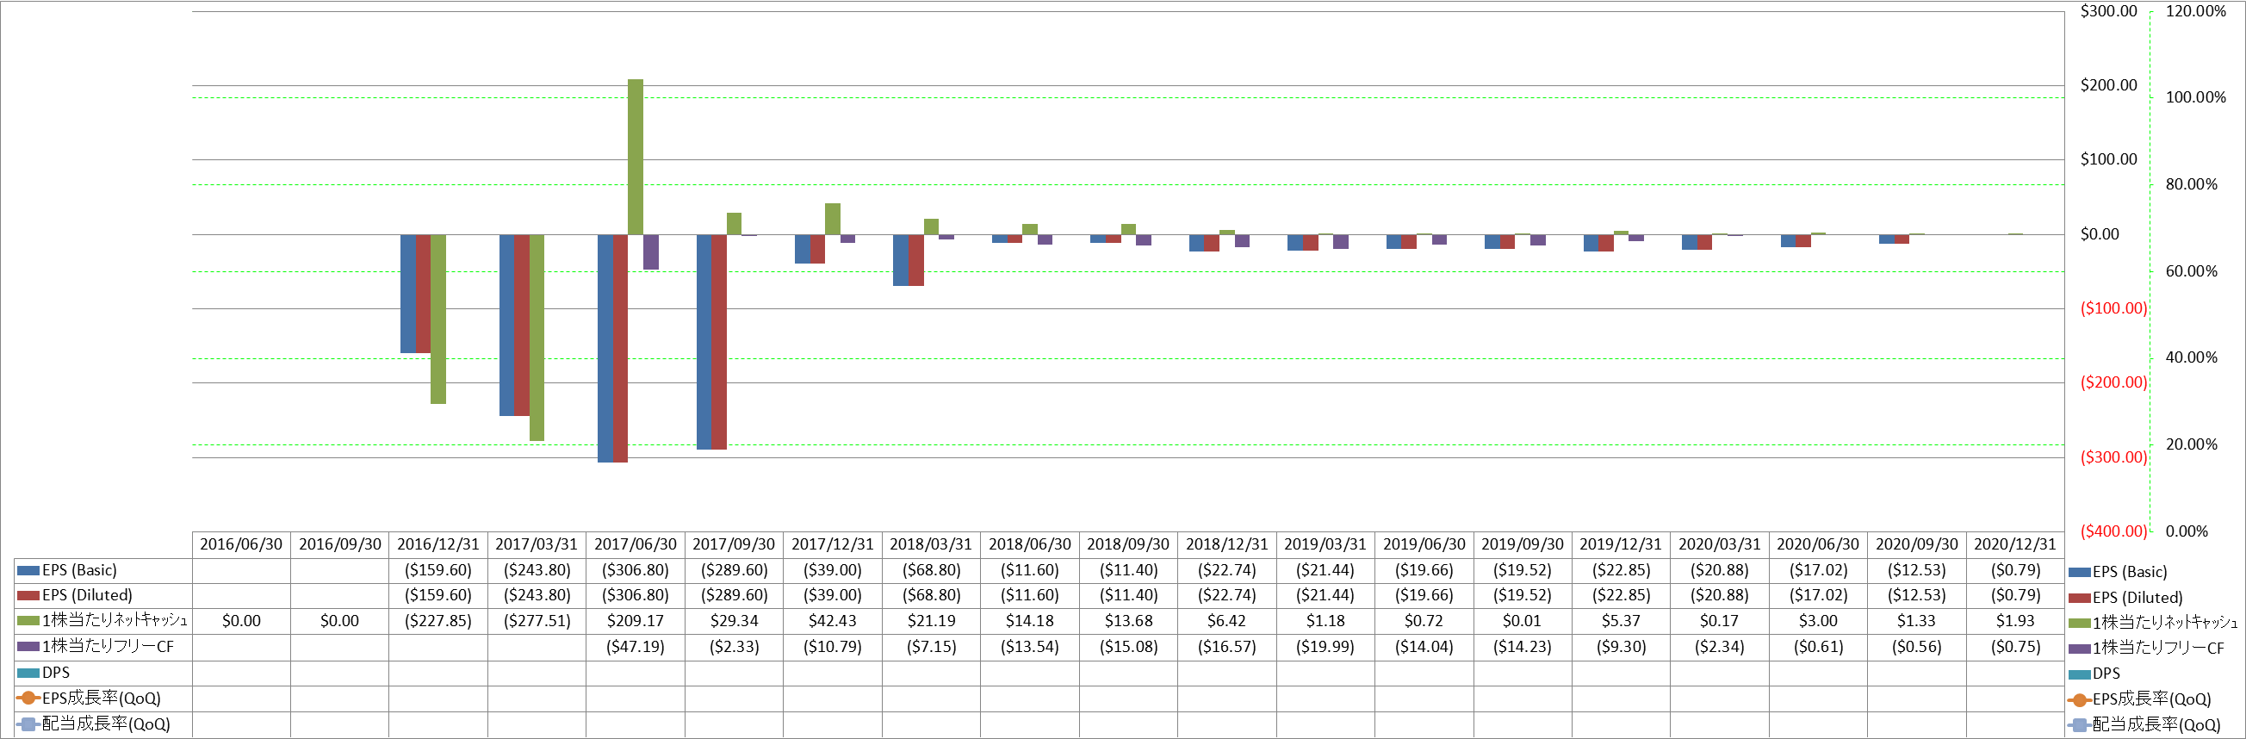2246x739 pixels.
Task: Click the $1.93 net cash cell
Action: [2015, 621]
